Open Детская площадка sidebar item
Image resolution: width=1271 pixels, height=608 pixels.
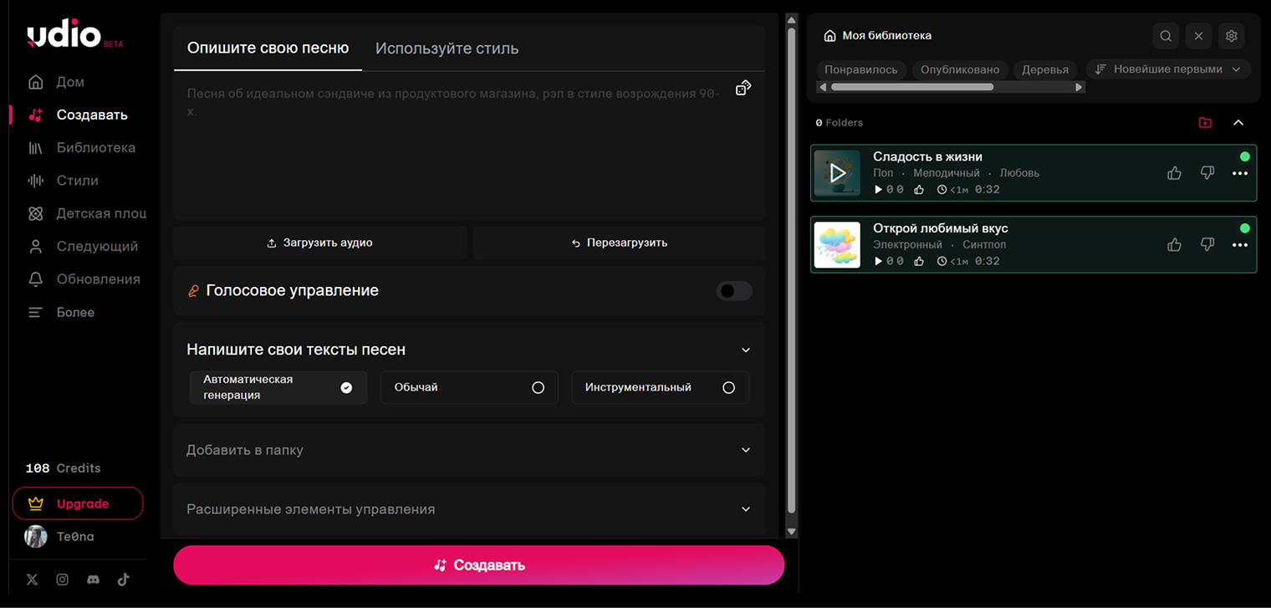(x=87, y=213)
